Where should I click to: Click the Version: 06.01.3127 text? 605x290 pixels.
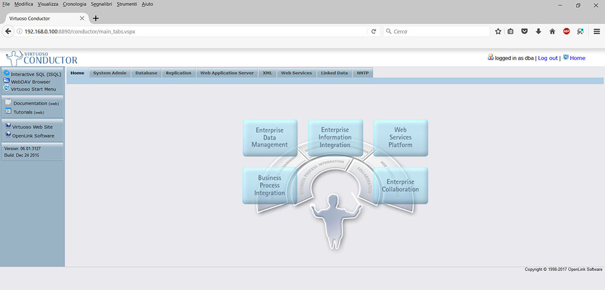[x=22, y=148]
